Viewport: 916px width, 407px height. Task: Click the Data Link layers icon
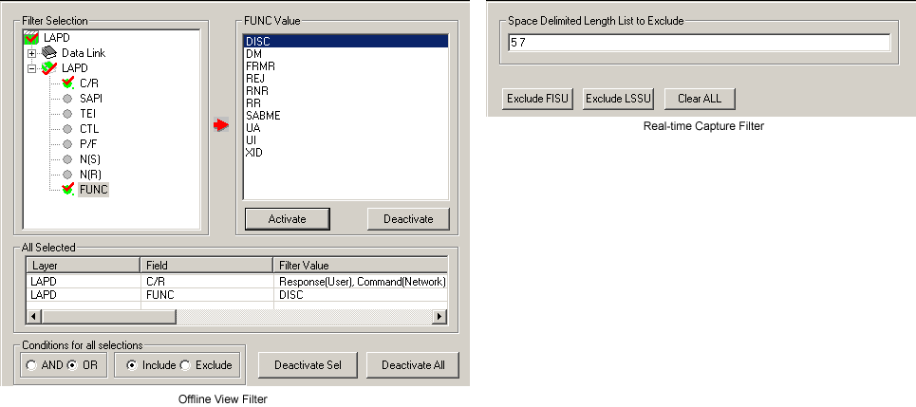click(x=49, y=52)
